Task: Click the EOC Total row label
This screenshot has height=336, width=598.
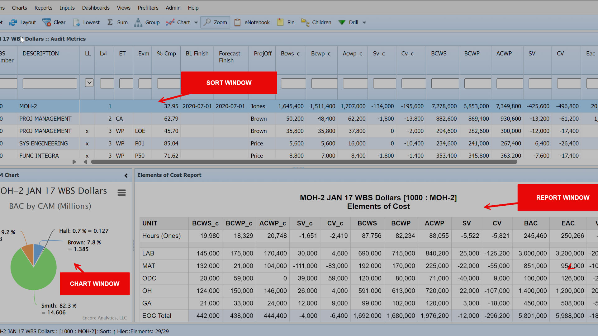Action: pos(157,316)
